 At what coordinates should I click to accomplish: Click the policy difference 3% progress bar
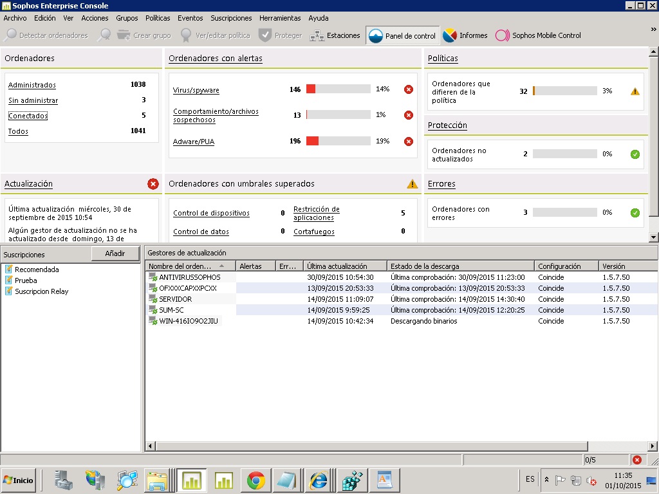tap(565, 91)
